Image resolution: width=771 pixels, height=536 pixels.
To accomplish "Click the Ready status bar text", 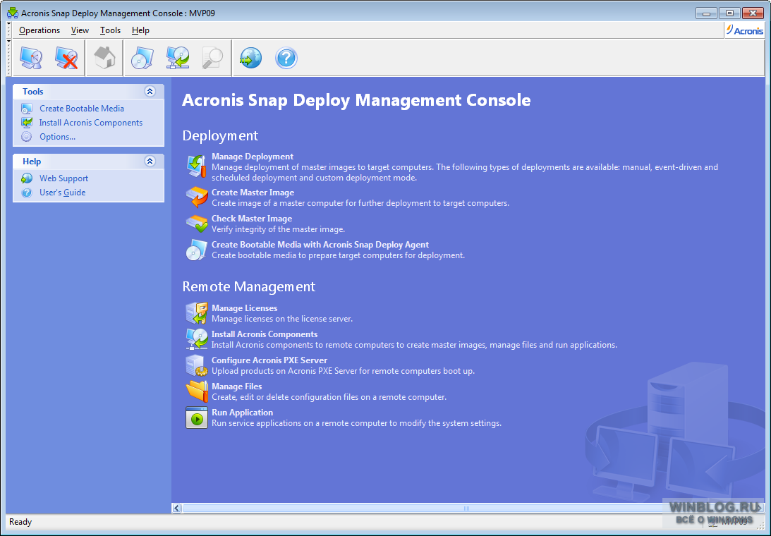I will pos(20,522).
